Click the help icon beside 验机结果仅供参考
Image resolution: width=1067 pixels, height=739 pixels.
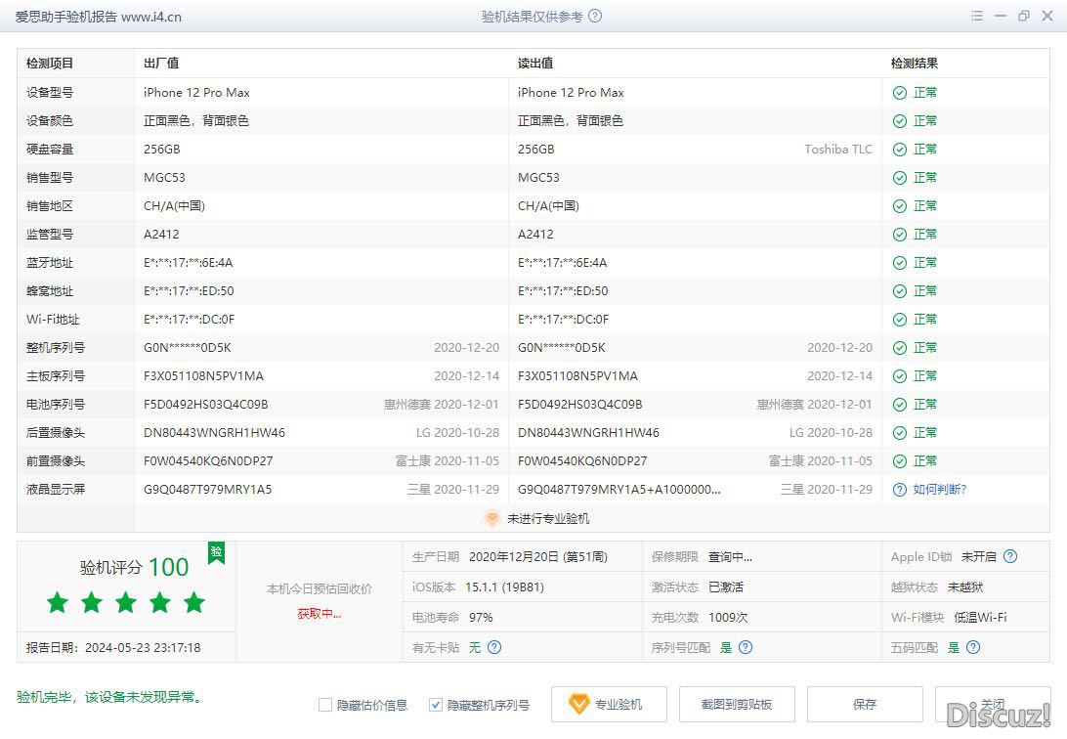click(x=595, y=16)
